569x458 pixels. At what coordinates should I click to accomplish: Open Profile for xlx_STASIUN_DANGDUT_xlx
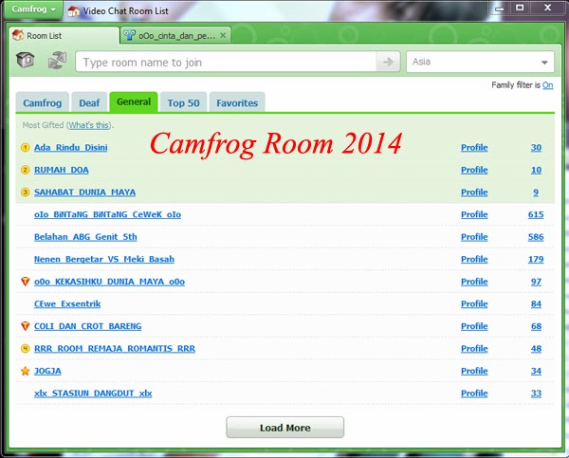click(474, 394)
